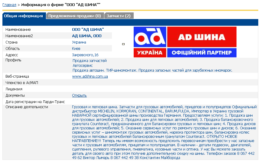Switch to the 'Запчасти (2)' tab
The width and height of the screenshot is (261, 162).
(x=119, y=16)
